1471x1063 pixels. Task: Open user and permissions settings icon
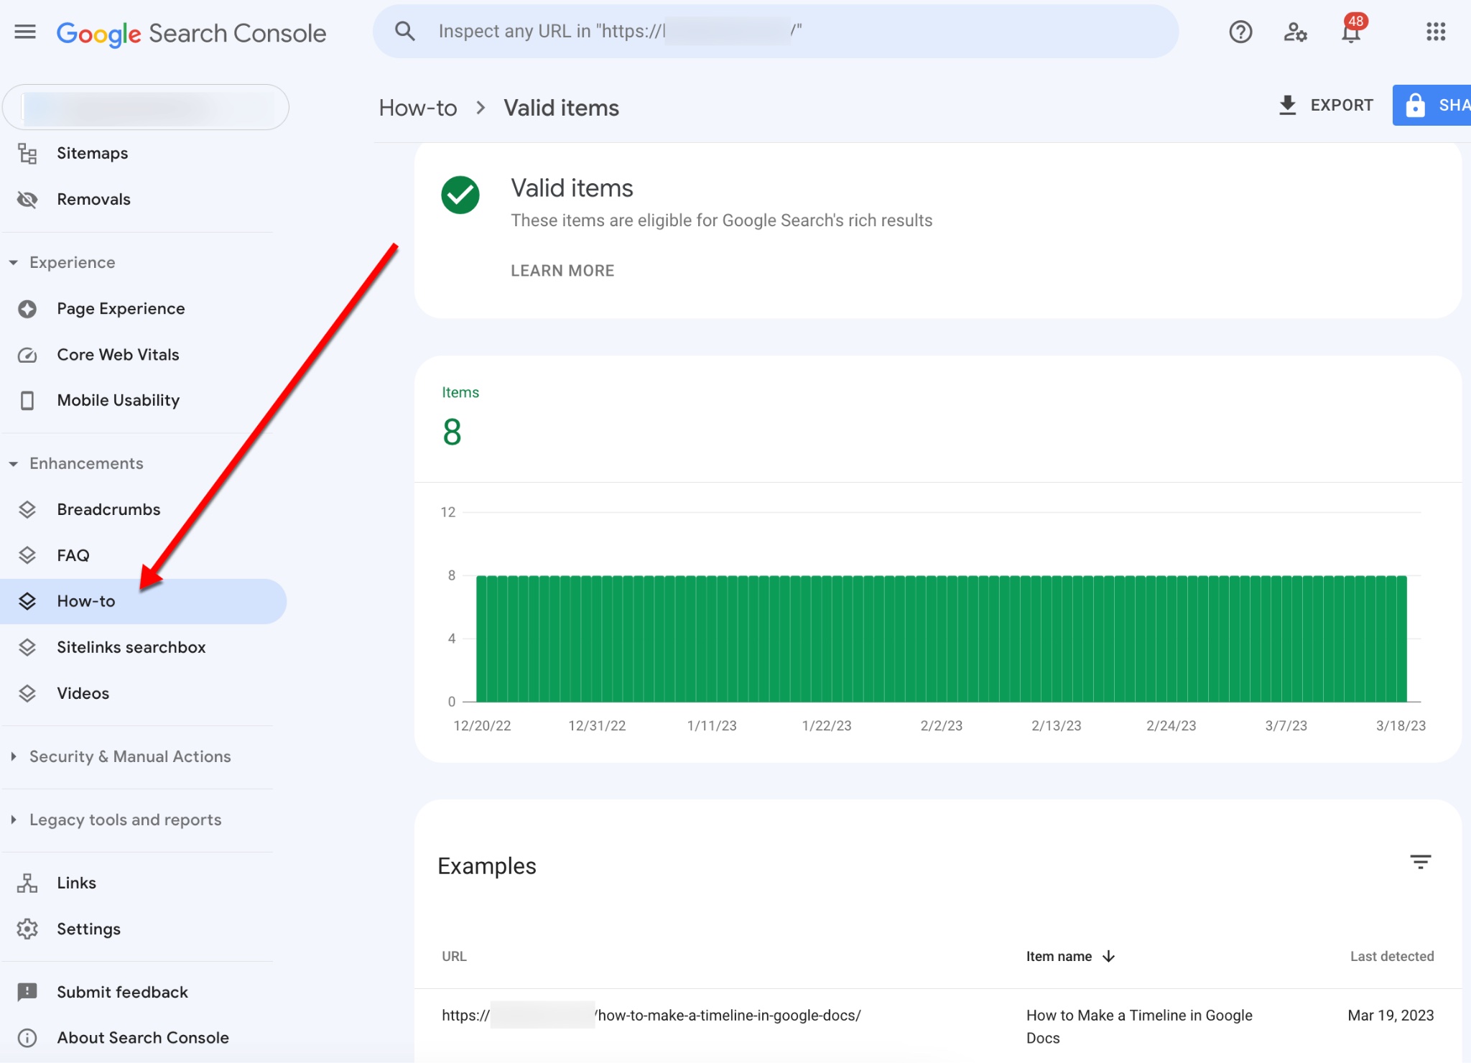click(x=1295, y=32)
